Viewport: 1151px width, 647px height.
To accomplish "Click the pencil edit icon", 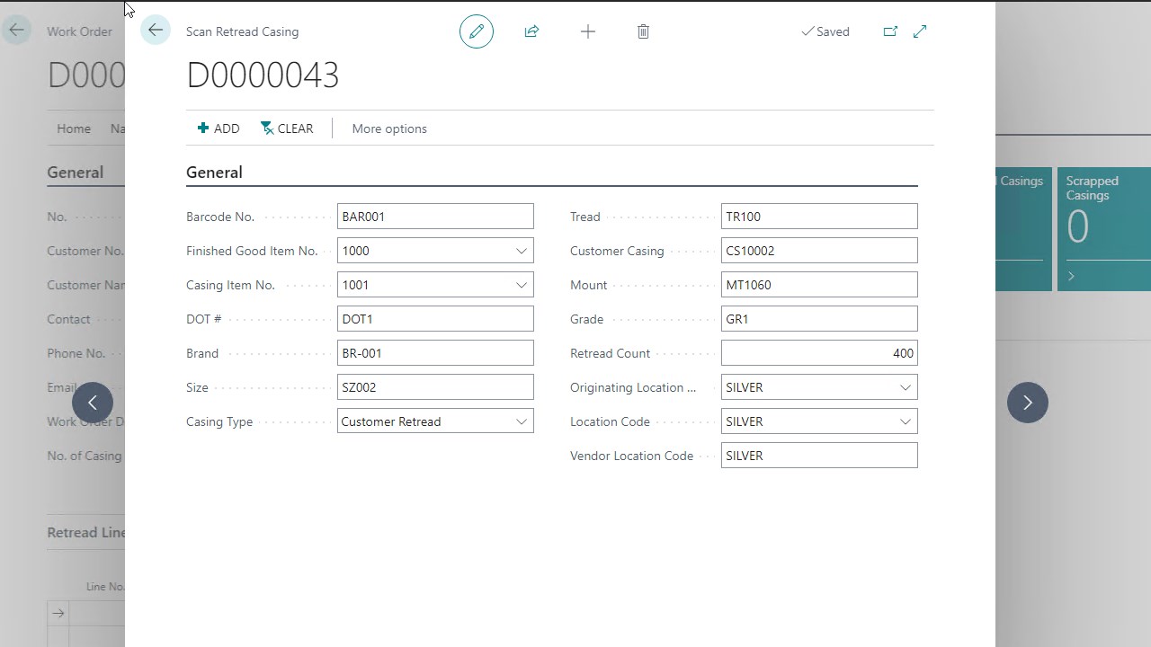I will (477, 31).
